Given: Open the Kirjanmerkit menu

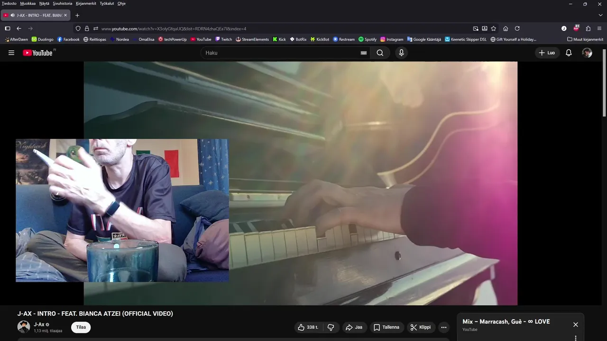Looking at the screenshot, I should (86, 3).
